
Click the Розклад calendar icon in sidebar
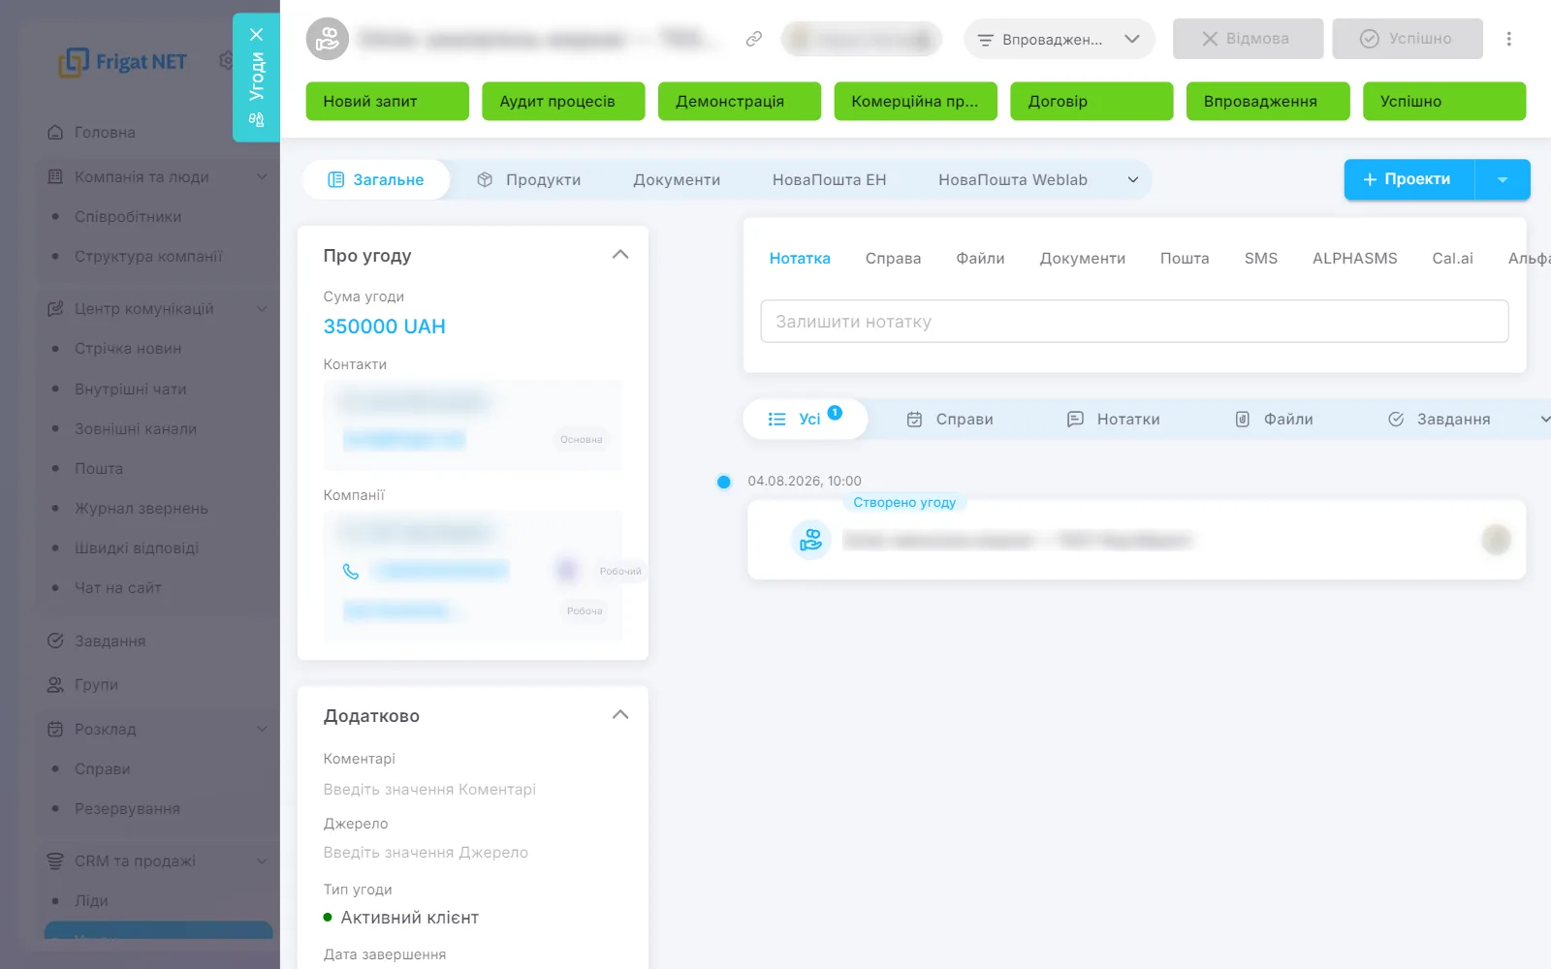[55, 729]
